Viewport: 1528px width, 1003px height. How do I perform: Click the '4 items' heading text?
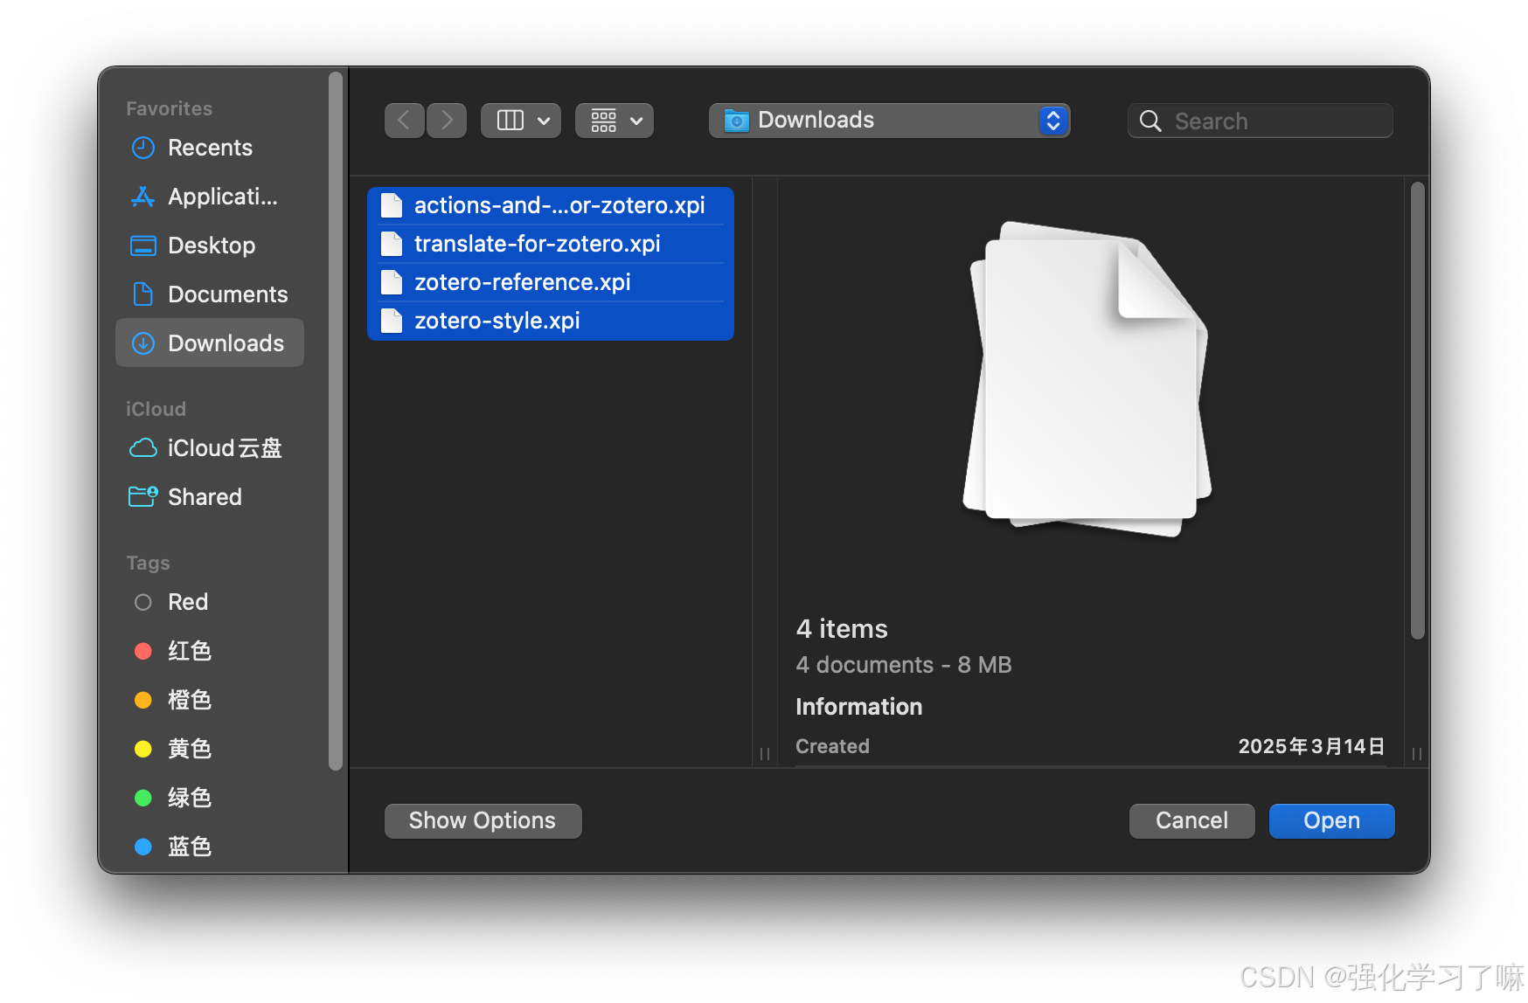(842, 629)
